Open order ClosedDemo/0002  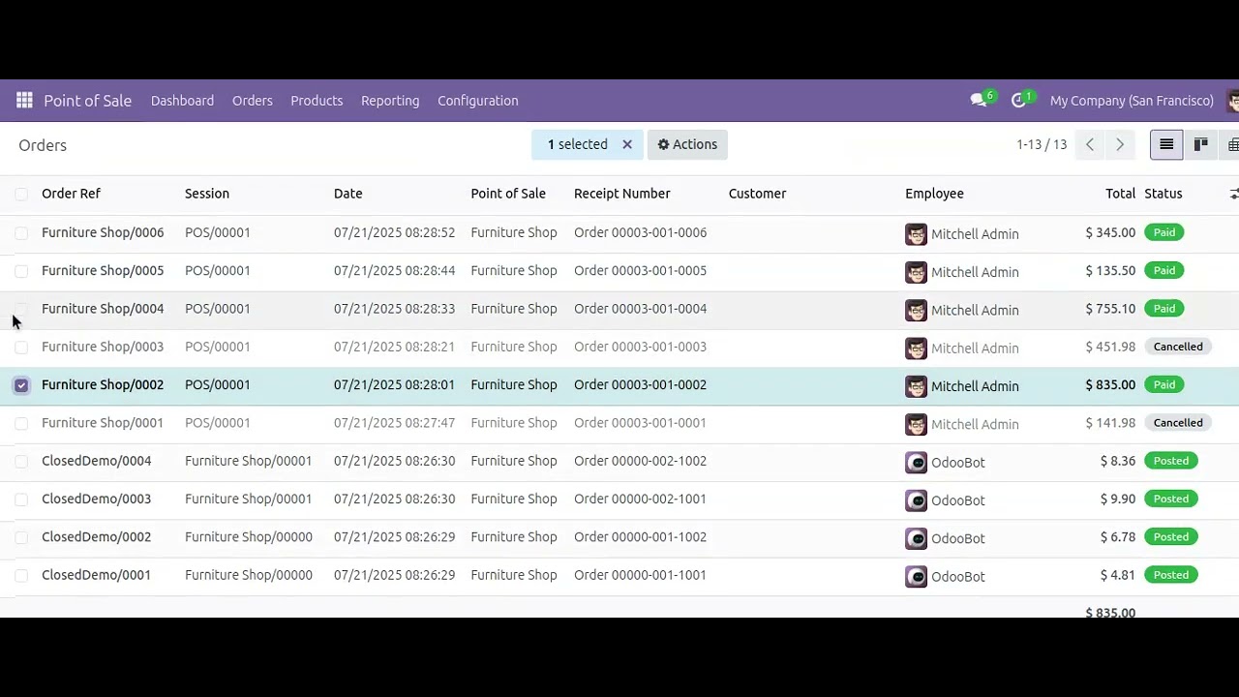point(96,537)
